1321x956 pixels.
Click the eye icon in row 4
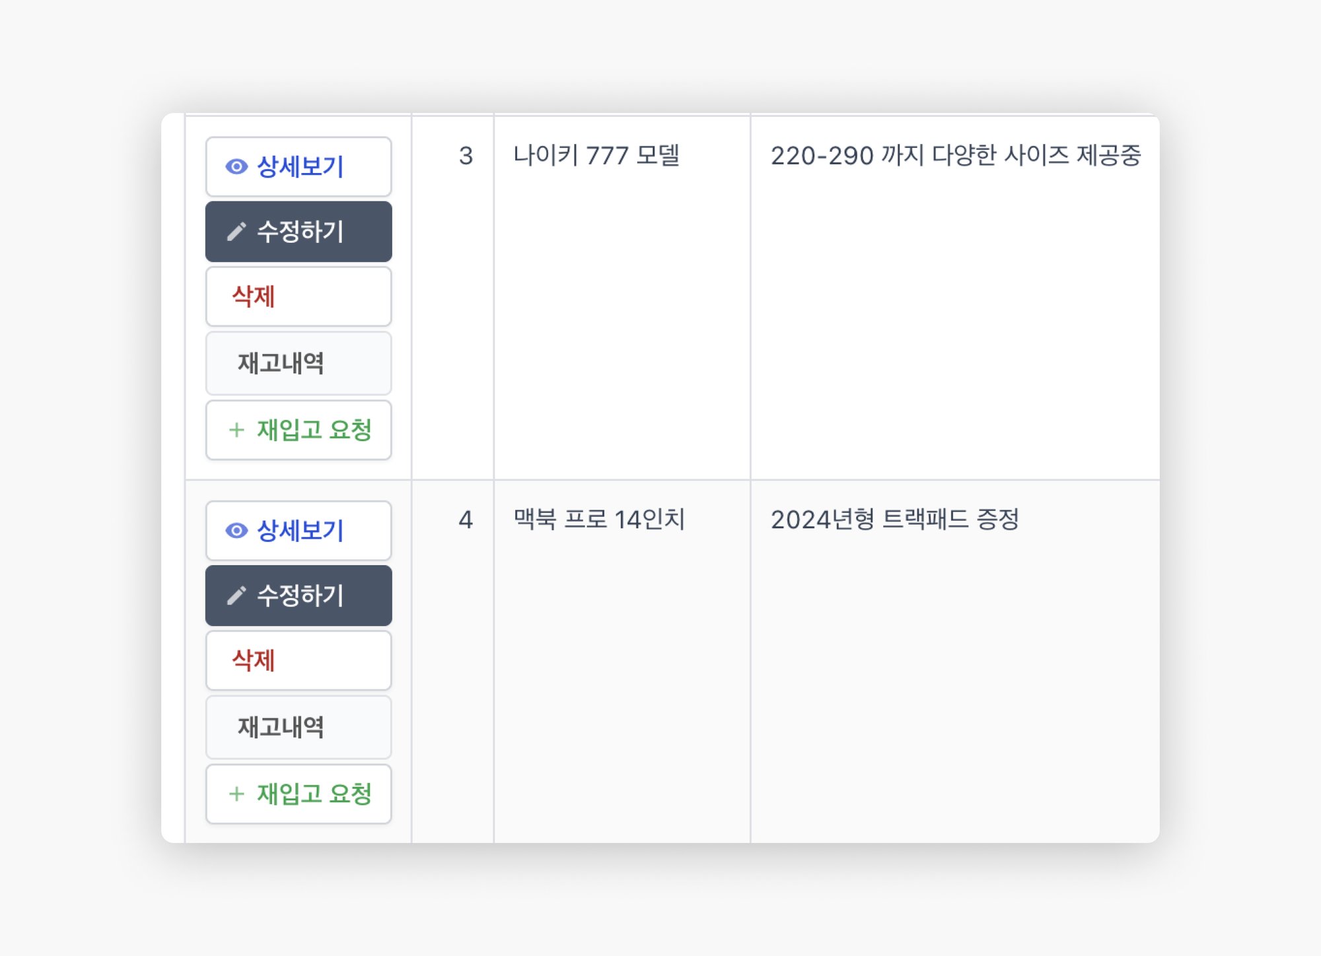coord(236,530)
